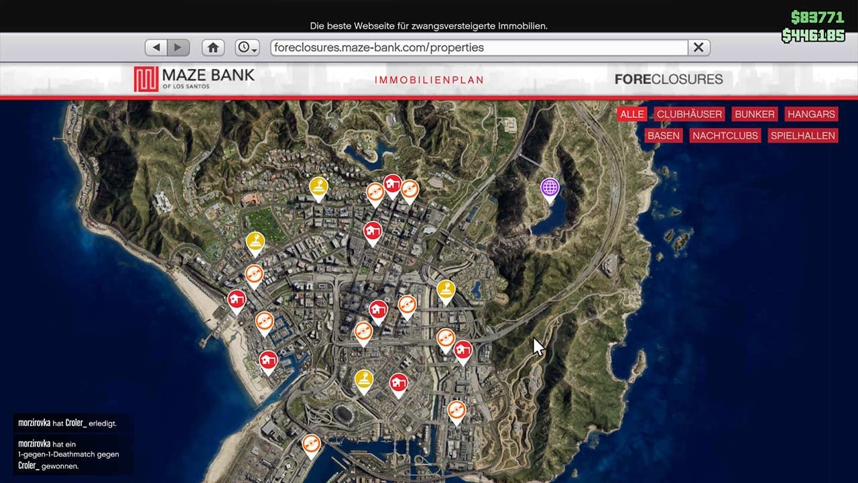
Task: Open the browser history clock dropdown
Action: click(x=247, y=48)
